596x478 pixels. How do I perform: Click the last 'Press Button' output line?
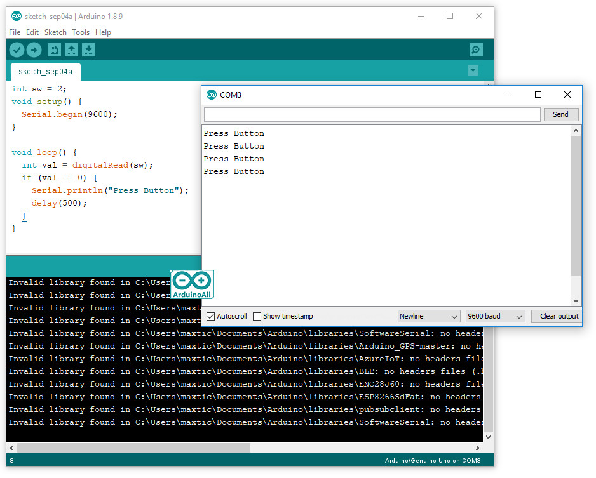pyautogui.click(x=234, y=171)
